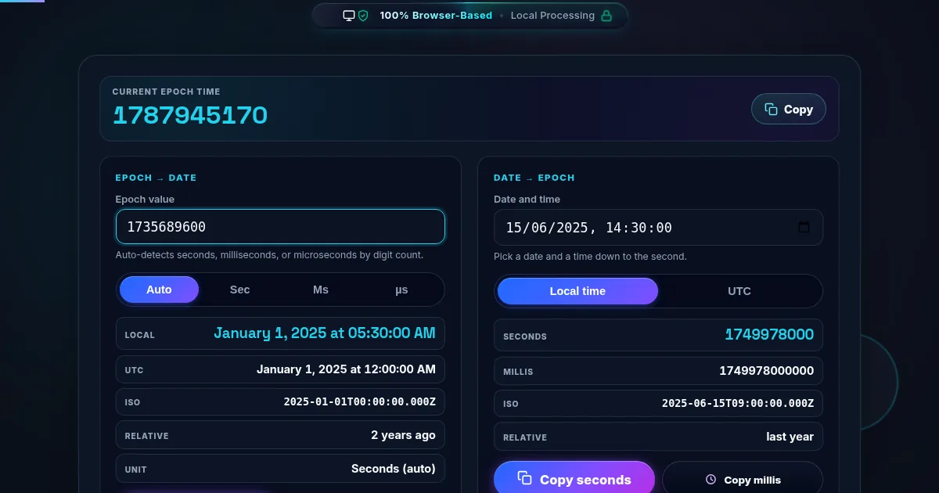
Task: Click the 'CURRENT EPOCH TIME' label
Action: pyautogui.click(x=166, y=92)
